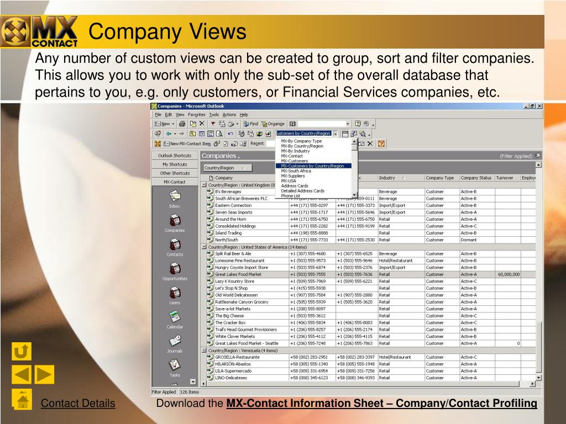The height and width of the screenshot is (424, 566).
Task: Switch to Outlook Shortcuts group
Action: 175,155
